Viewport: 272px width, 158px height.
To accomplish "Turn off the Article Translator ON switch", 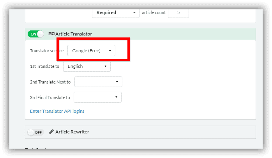I will (36, 34).
